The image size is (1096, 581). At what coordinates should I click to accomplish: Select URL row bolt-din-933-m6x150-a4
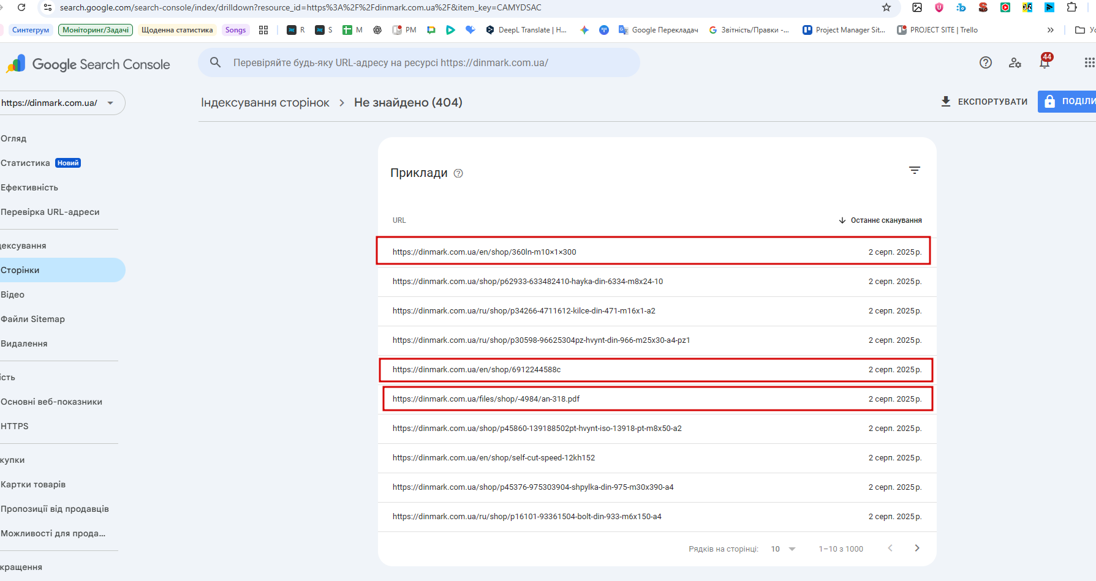(657, 517)
